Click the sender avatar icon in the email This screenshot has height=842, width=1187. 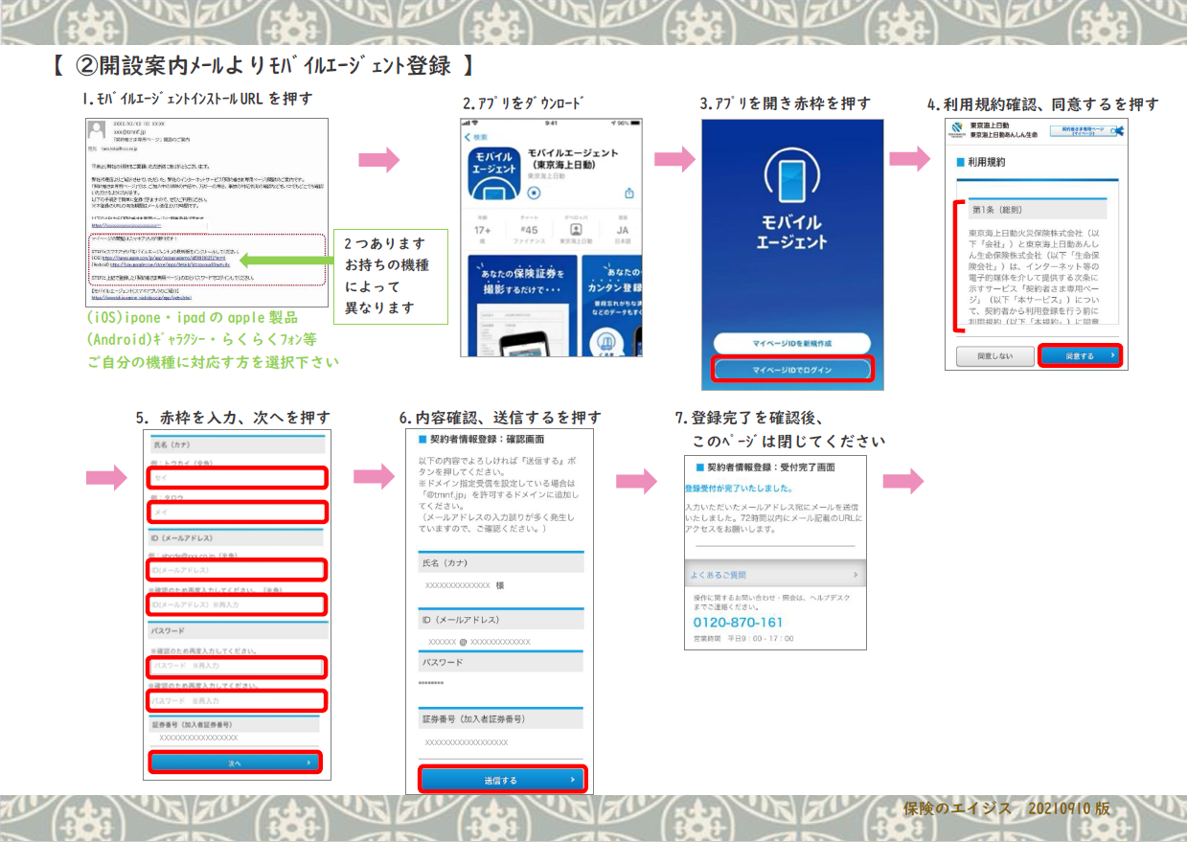click(97, 131)
